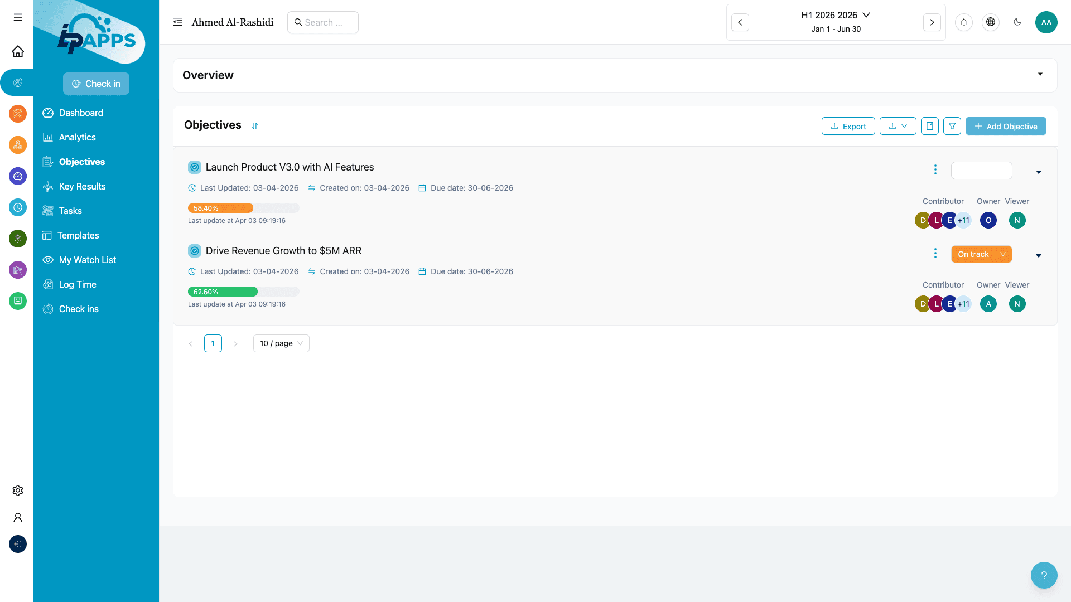The height and width of the screenshot is (602, 1071).
Task: Click the Add Objective button
Action: pyautogui.click(x=1005, y=126)
